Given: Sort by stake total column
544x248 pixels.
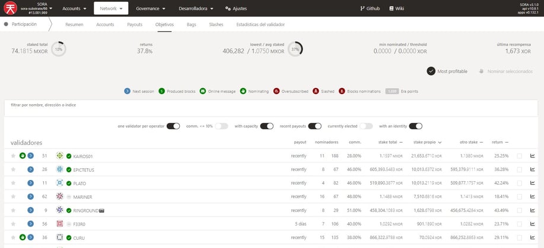Looking at the screenshot, I should (390, 142).
